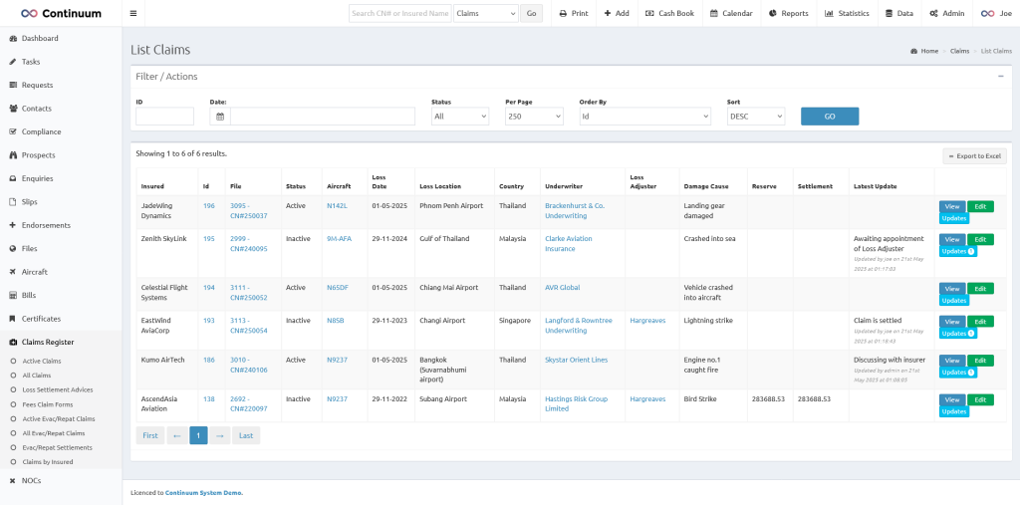Click Edit for Zenith SkyLink claim

point(980,239)
